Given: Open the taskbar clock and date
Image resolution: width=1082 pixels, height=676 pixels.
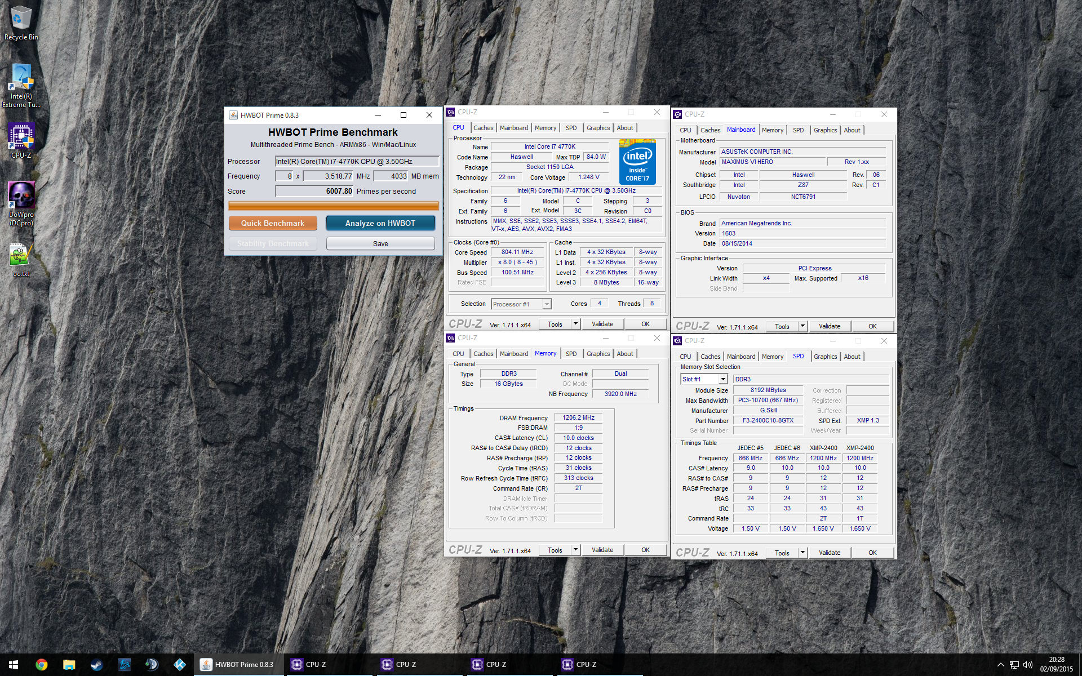Looking at the screenshot, I should tap(1057, 665).
